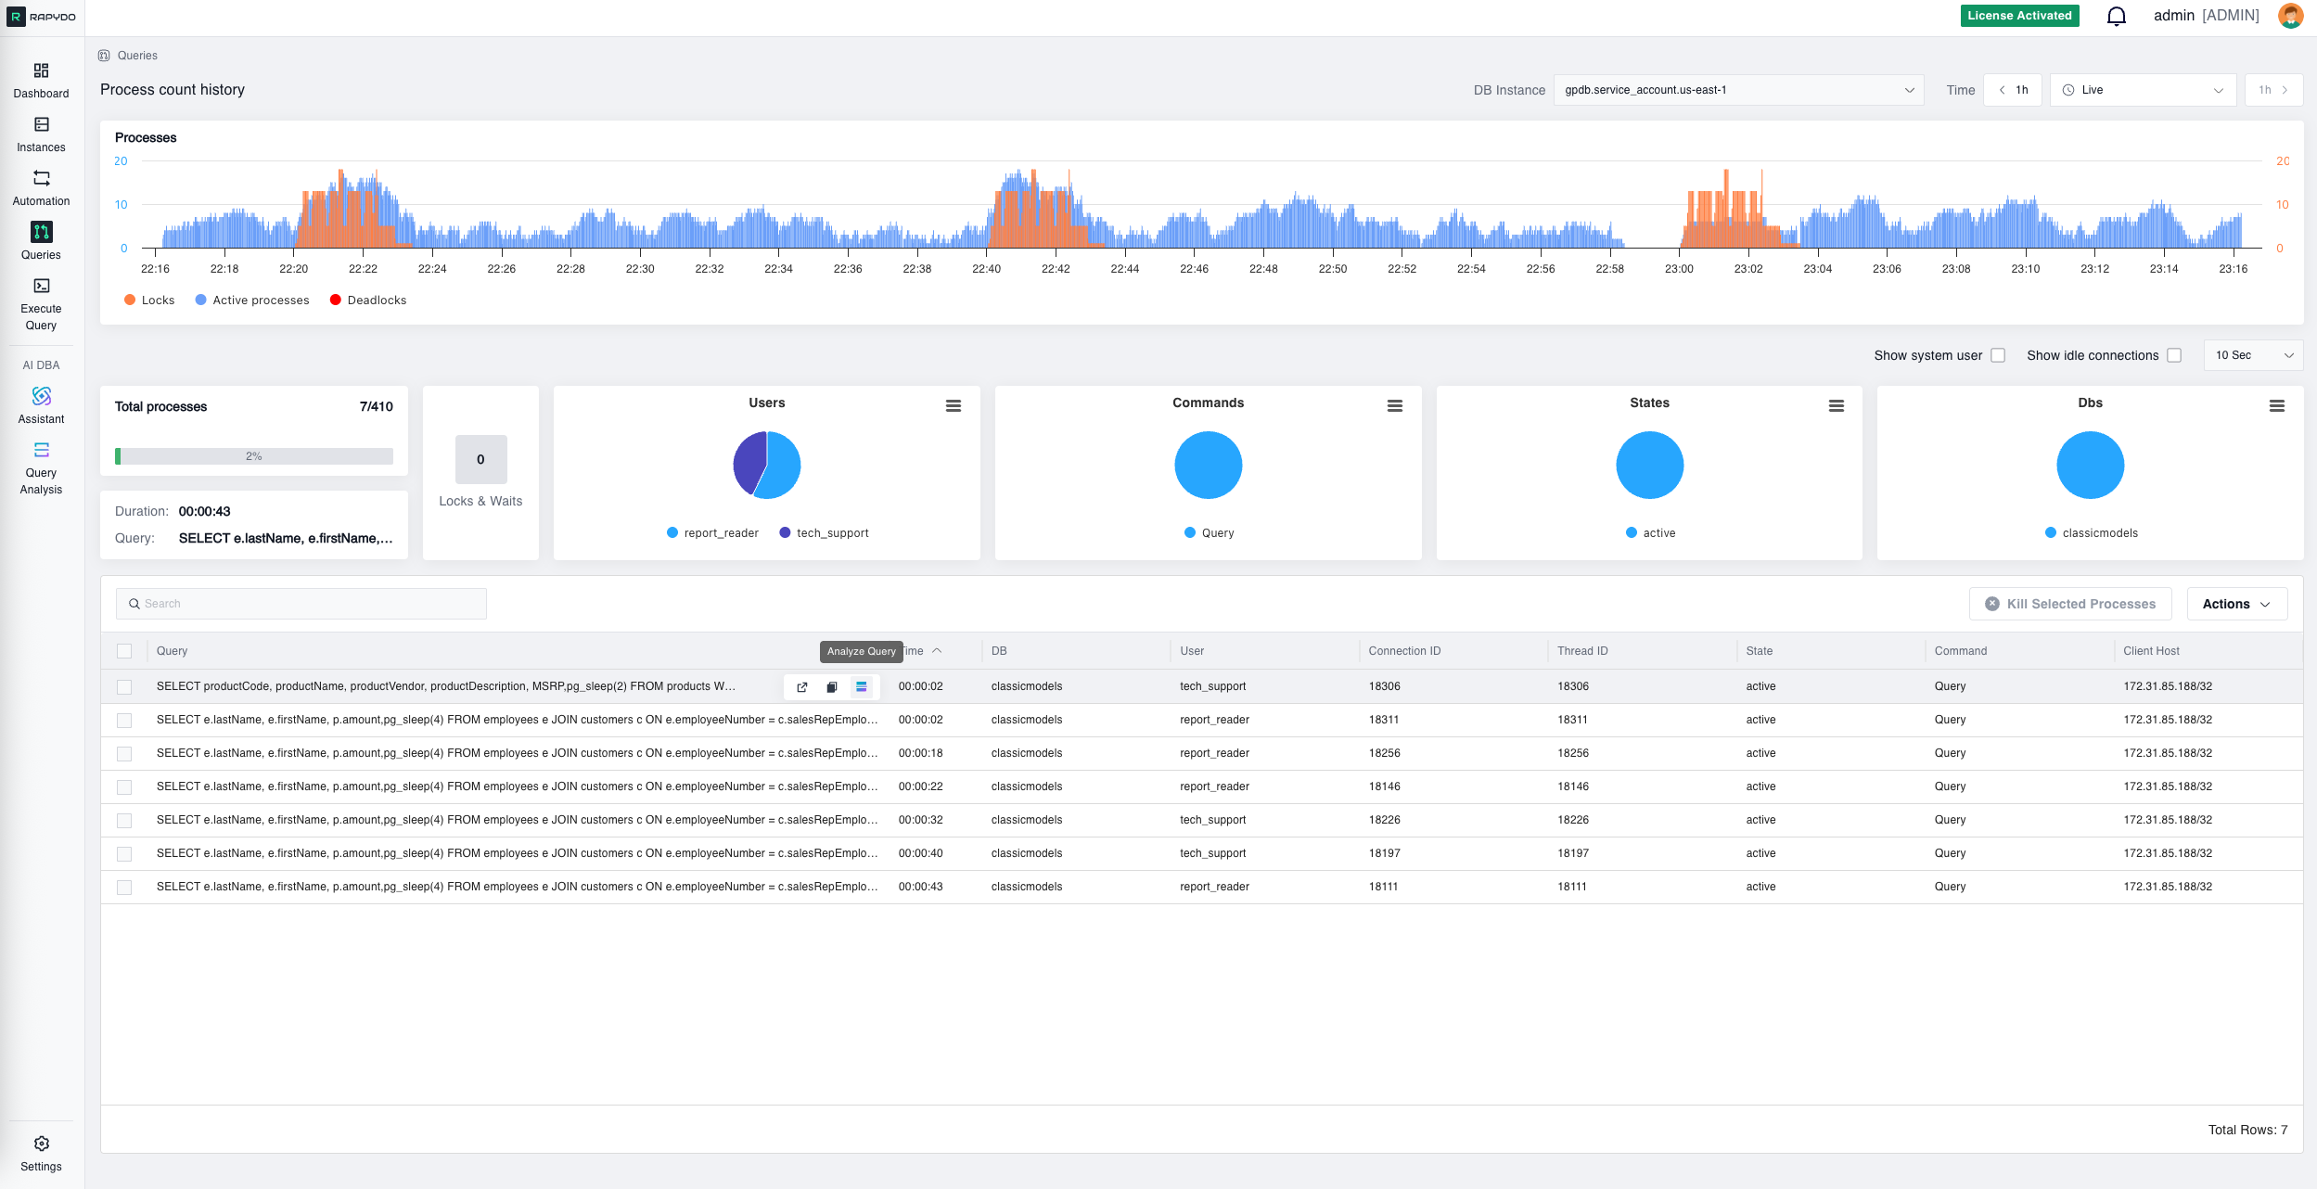The width and height of the screenshot is (2317, 1189).
Task: Open the Live time range dropdown
Action: [x=2143, y=90]
